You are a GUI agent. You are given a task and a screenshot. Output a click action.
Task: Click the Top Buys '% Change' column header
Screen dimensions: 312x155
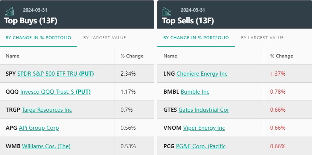[132, 56]
